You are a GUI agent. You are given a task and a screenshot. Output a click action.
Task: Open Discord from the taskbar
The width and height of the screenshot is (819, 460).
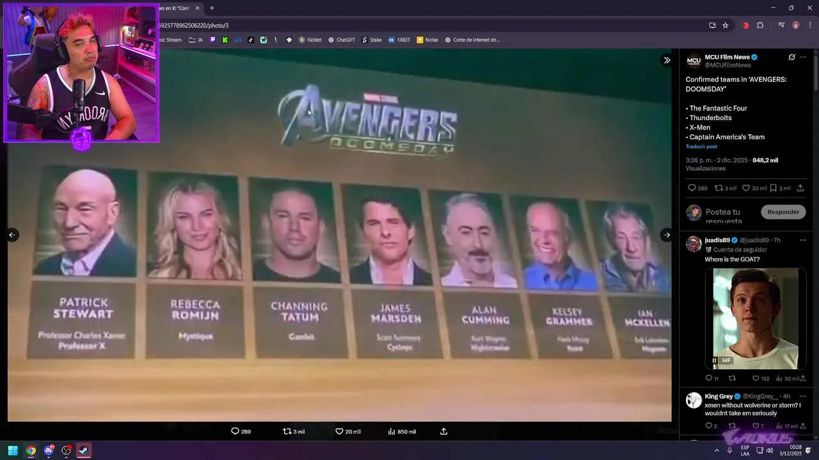[x=49, y=450]
